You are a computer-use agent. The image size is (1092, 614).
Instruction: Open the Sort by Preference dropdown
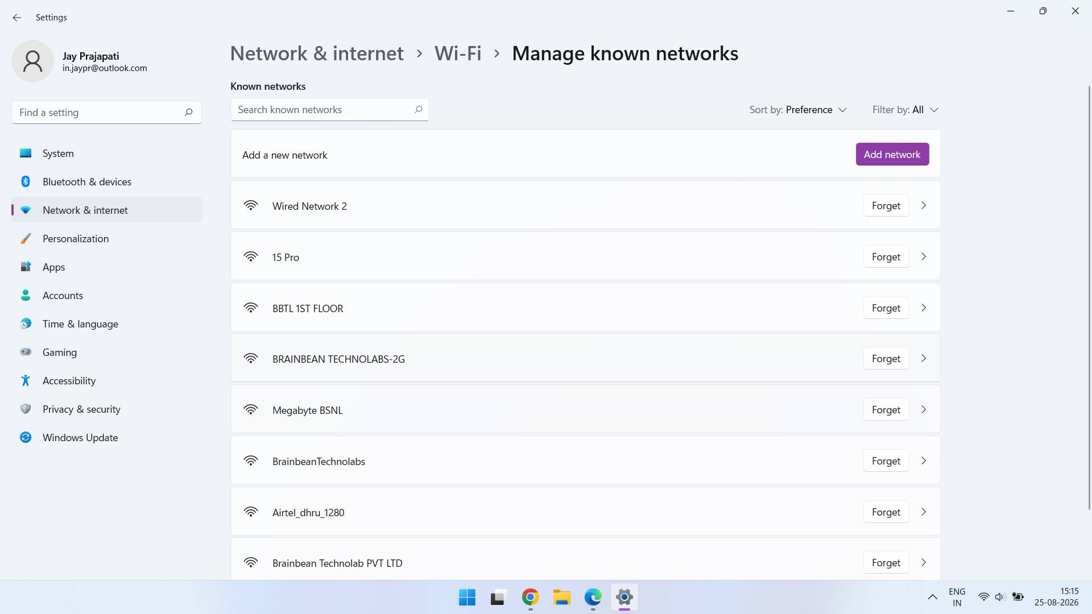tap(798, 110)
